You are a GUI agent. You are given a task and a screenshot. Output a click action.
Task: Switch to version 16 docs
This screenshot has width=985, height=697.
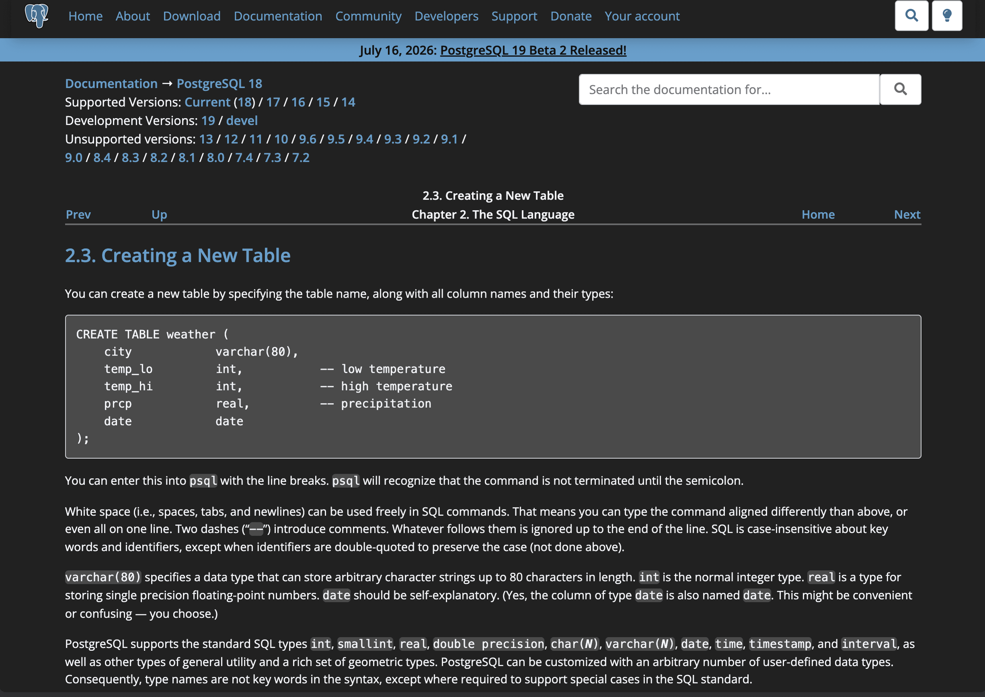point(298,102)
